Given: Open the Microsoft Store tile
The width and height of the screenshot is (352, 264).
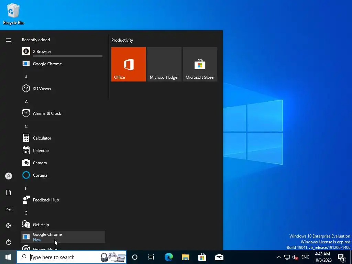Looking at the screenshot, I should click(200, 64).
